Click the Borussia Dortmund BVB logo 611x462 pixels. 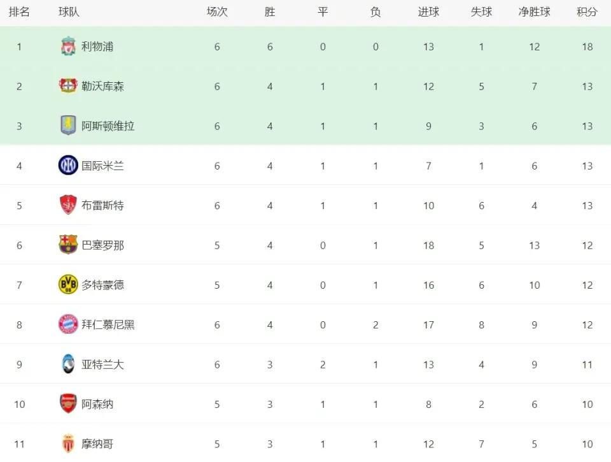click(x=68, y=284)
